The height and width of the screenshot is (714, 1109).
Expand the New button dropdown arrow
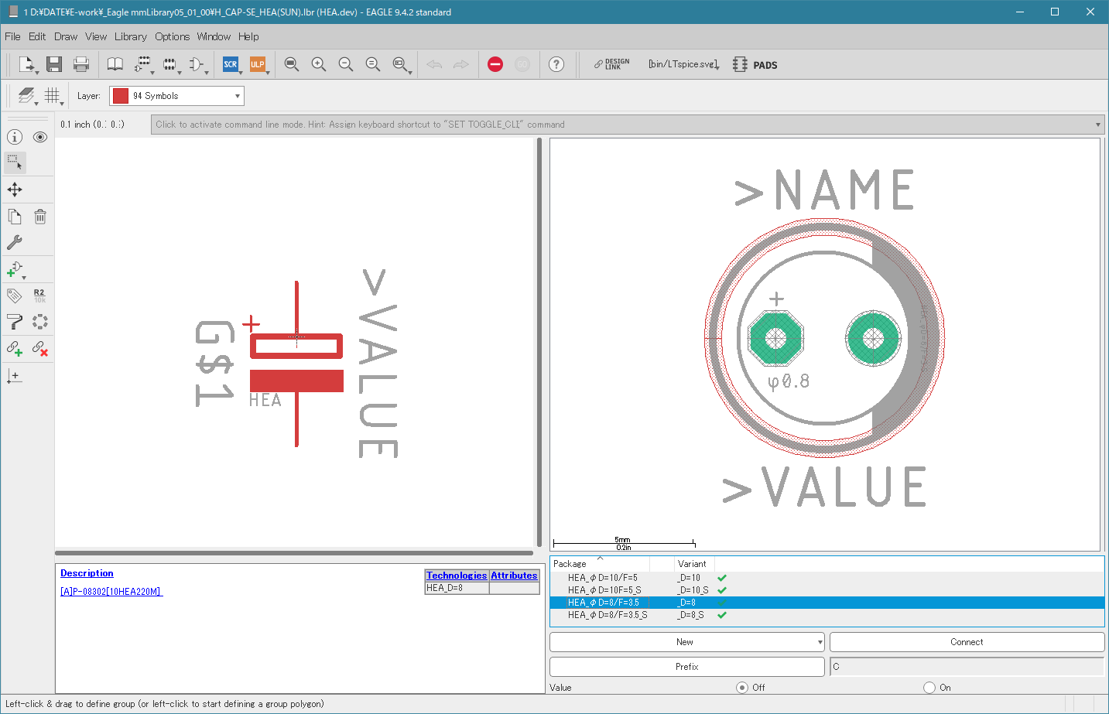pos(820,642)
